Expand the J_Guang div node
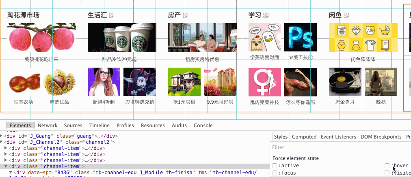The image size is (411, 177). [x=1, y=136]
